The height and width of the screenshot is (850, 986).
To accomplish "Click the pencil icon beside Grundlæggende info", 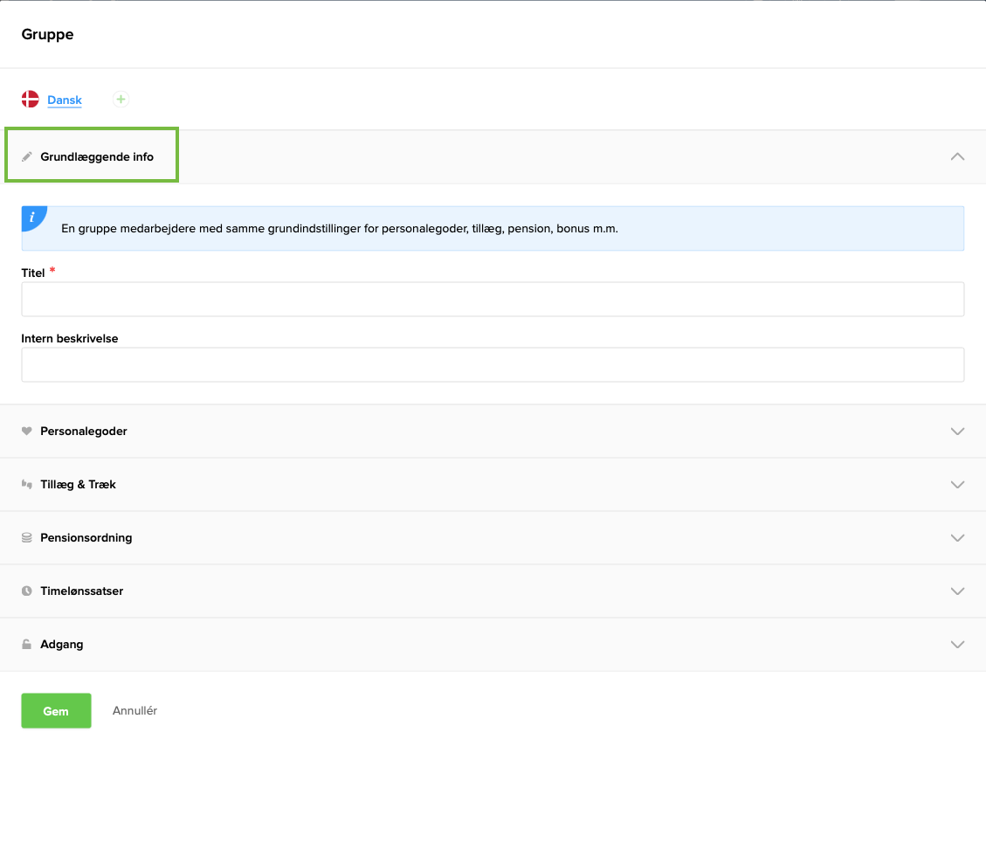I will click(x=29, y=155).
